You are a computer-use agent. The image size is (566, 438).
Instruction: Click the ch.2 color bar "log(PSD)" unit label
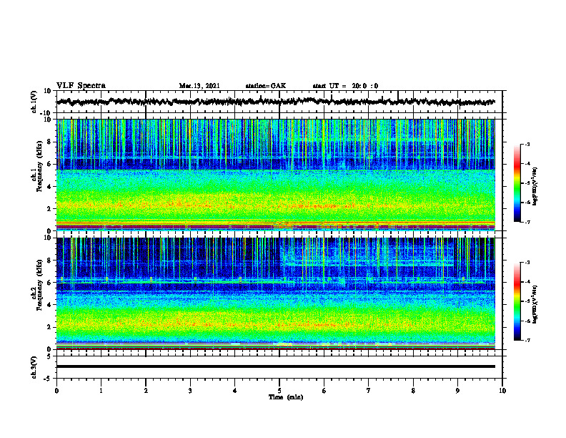pyautogui.click(x=535, y=304)
